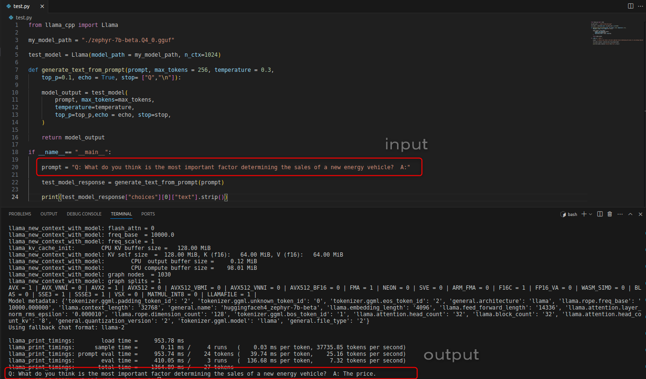646x379 pixels.
Task: Open the DEBUG CONSOLE tab
Action: point(84,214)
